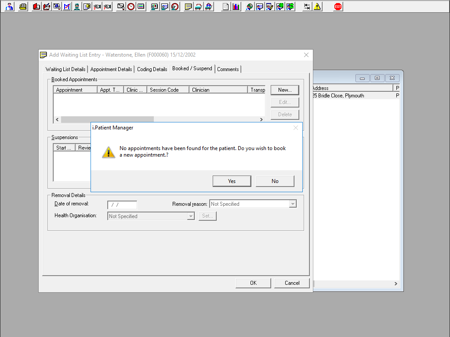This screenshot has height=337, width=450.
Task: Click the yellow typewriter toolbar icon
Action: click(23, 6)
